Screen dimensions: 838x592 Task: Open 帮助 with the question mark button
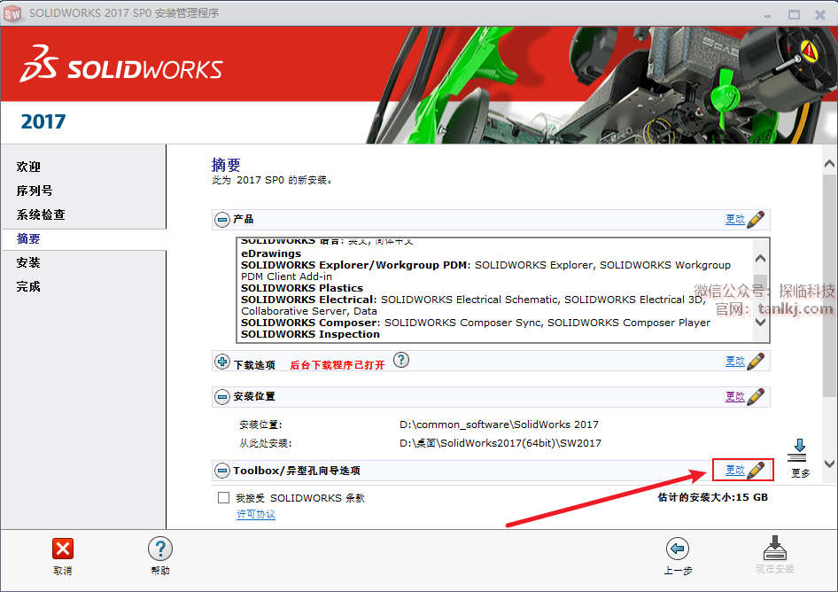coord(160,549)
